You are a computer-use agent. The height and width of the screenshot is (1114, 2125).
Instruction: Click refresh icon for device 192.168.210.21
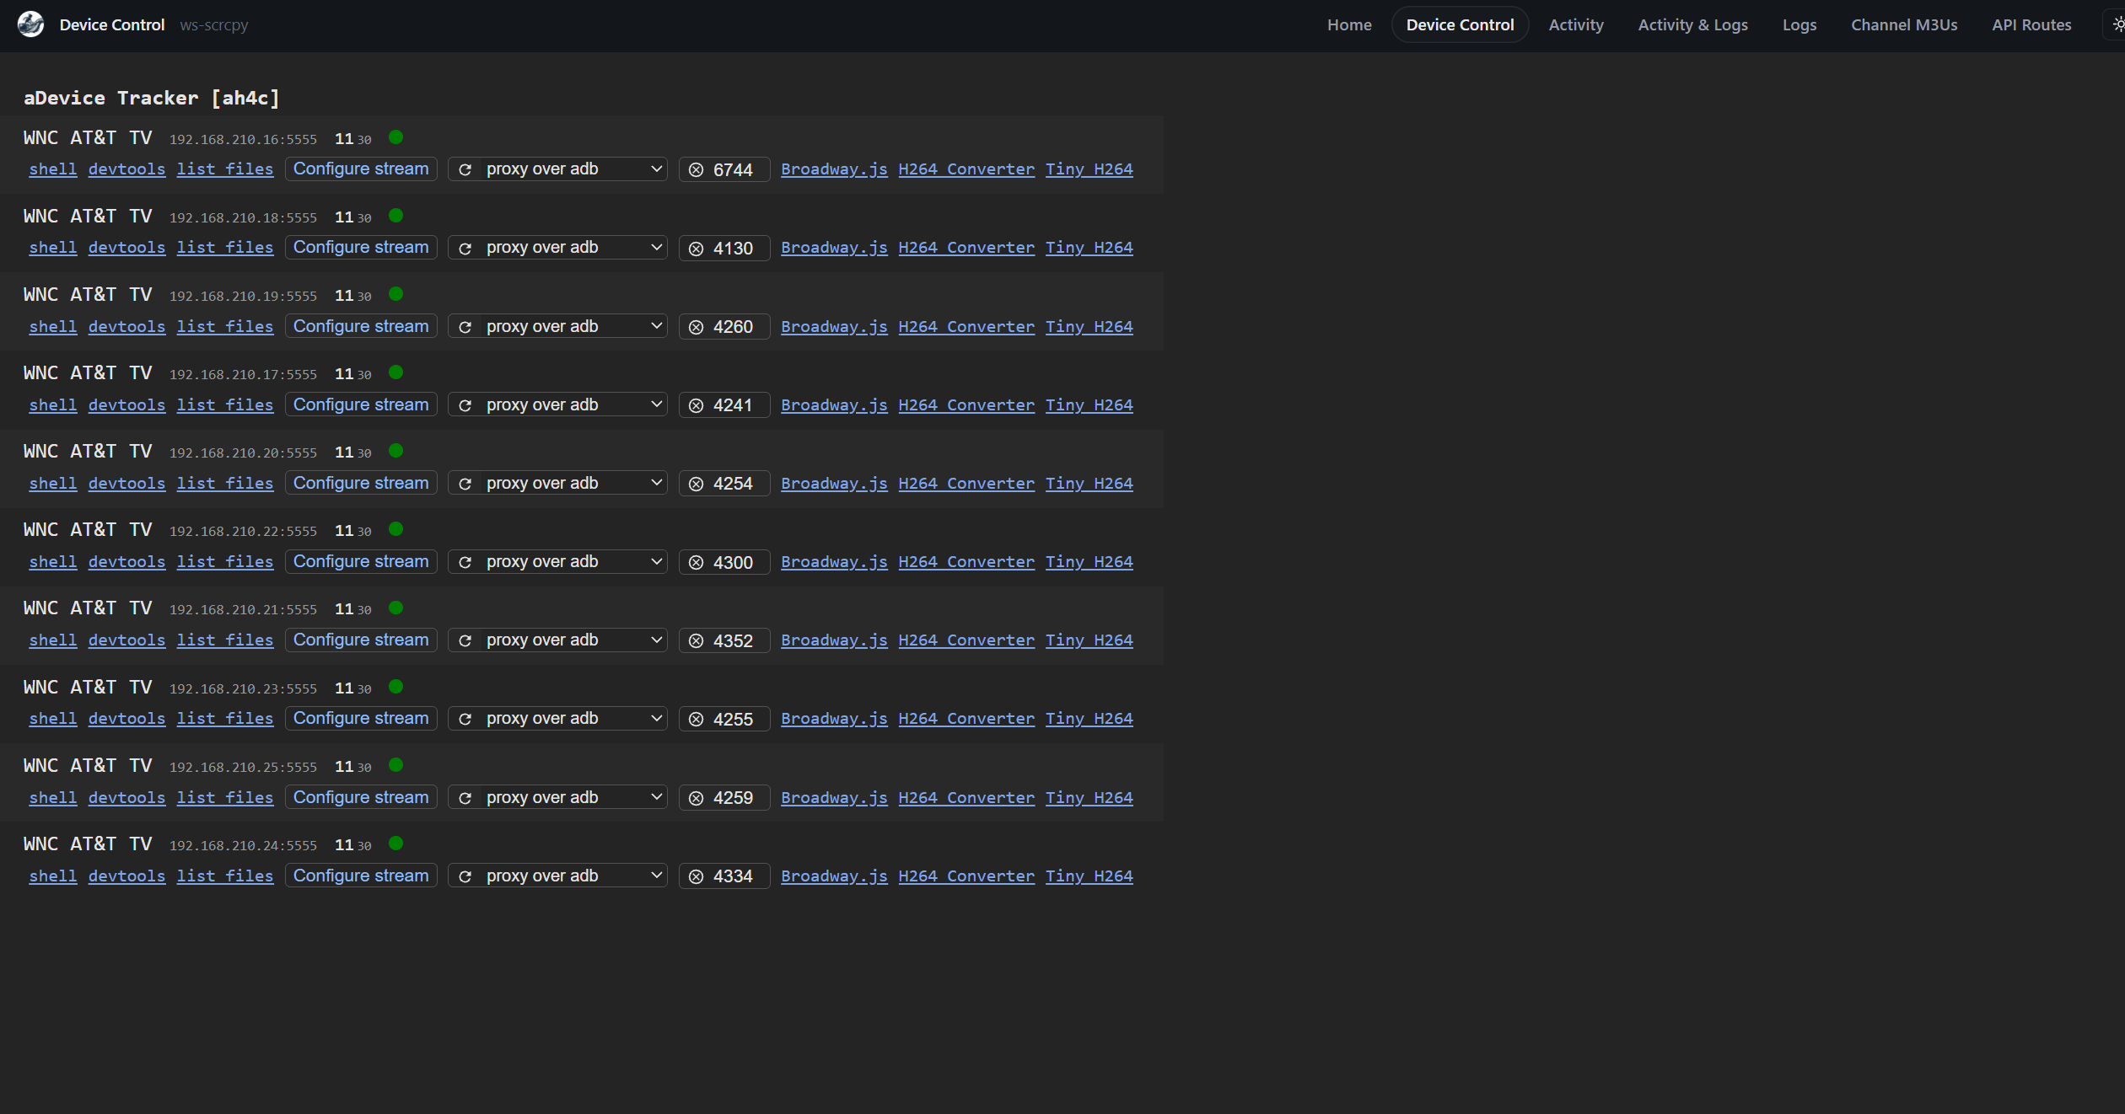click(x=465, y=640)
